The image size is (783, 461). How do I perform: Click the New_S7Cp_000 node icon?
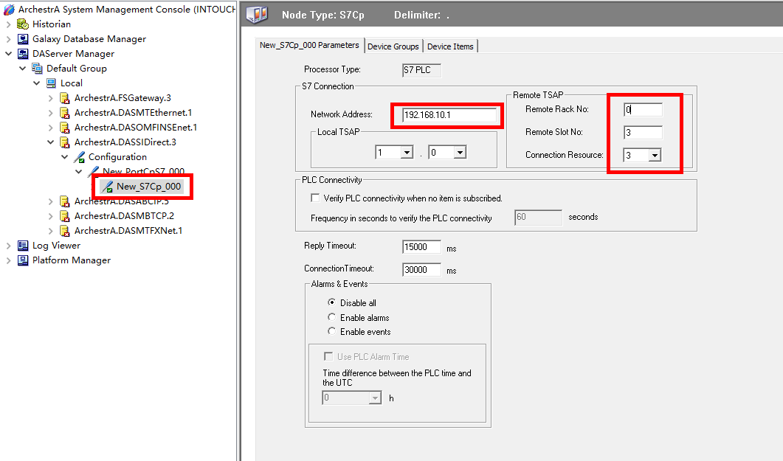pyautogui.click(x=107, y=187)
